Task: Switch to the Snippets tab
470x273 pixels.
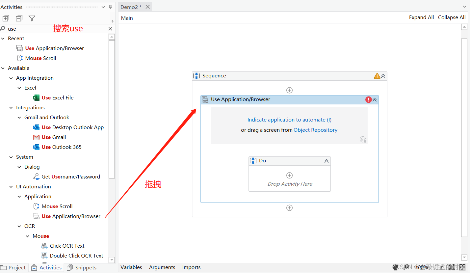Action: (82, 267)
